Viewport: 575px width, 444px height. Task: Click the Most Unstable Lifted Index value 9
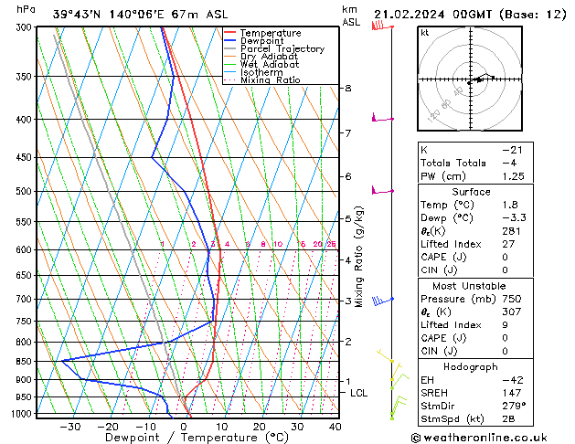505,325
